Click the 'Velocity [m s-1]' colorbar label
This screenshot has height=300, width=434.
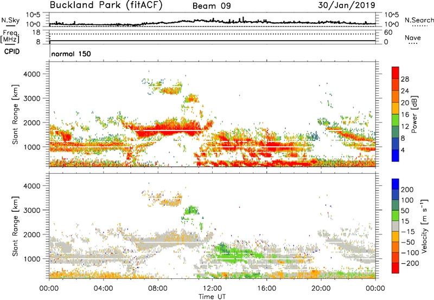click(x=424, y=226)
